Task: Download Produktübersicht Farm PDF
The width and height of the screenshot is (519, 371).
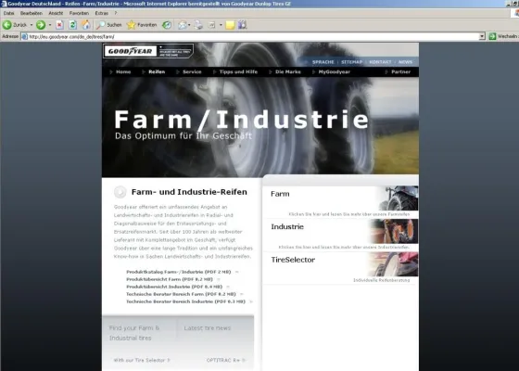Action: [170, 279]
